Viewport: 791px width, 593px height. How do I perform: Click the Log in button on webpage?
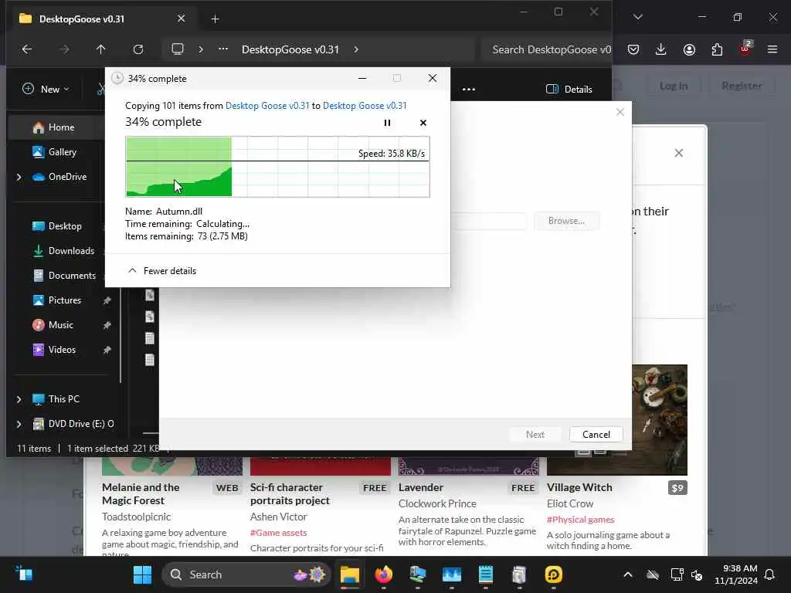(x=674, y=86)
